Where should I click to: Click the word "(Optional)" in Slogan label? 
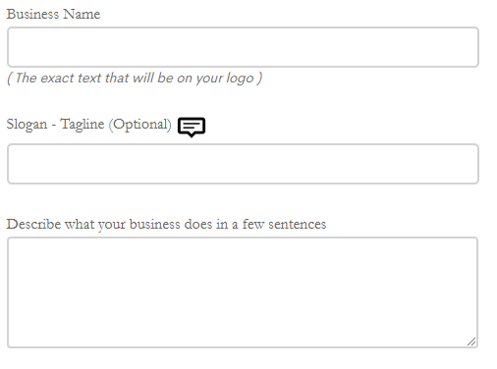(x=140, y=125)
